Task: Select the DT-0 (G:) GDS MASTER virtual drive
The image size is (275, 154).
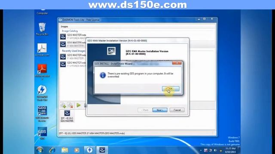Action: (67, 116)
